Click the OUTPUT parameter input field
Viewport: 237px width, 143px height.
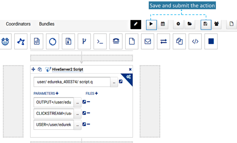(54, 102)
